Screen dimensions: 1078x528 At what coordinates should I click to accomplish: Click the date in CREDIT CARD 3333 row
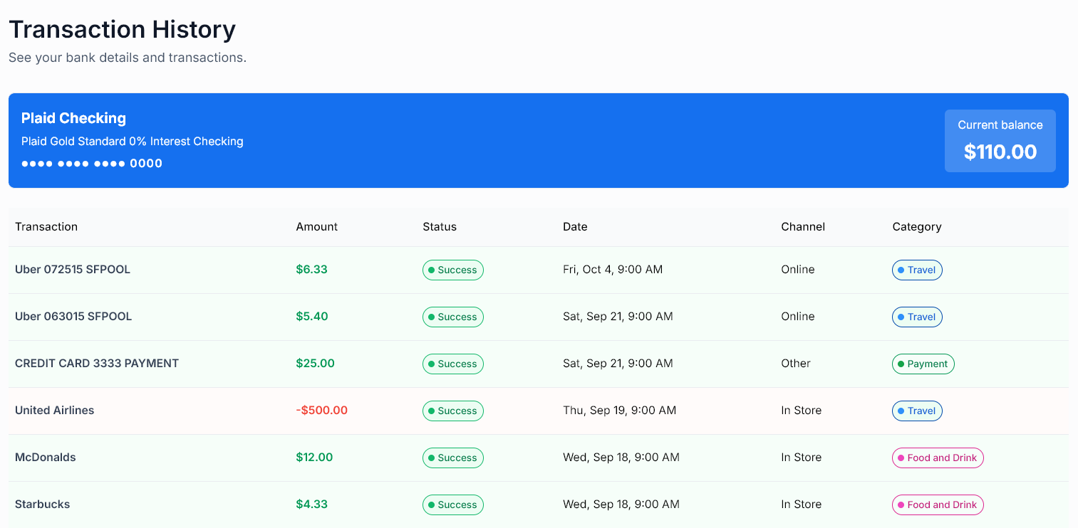618,364
